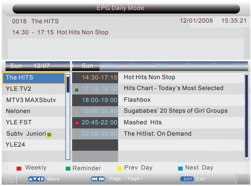Viewport: 251px width, 186px height.
Task: Select The Hitlist: On Demand programme
Action: click(x=181, y=134)
